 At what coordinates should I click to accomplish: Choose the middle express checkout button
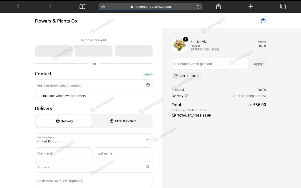(x=94, y=51)
